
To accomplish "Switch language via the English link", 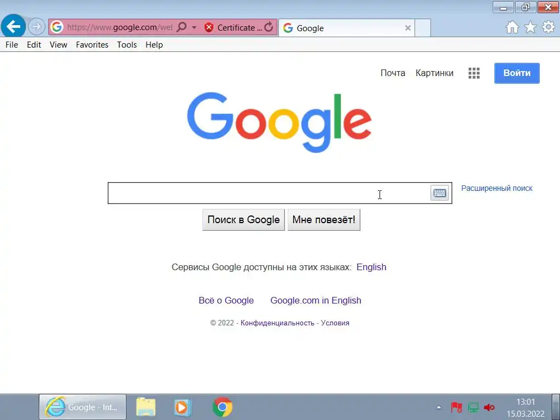I will click(x=371, y=267).
